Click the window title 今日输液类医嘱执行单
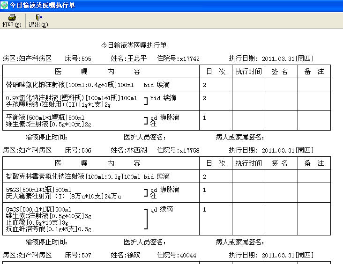The width and height of the screenshot is (343, 264). [x=43, y=5]
